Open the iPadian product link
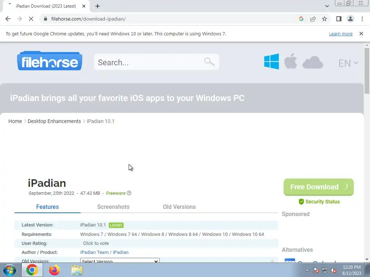The height and width of the screenshot is (277, 370). pyautogui.click(x=121, y=252)
